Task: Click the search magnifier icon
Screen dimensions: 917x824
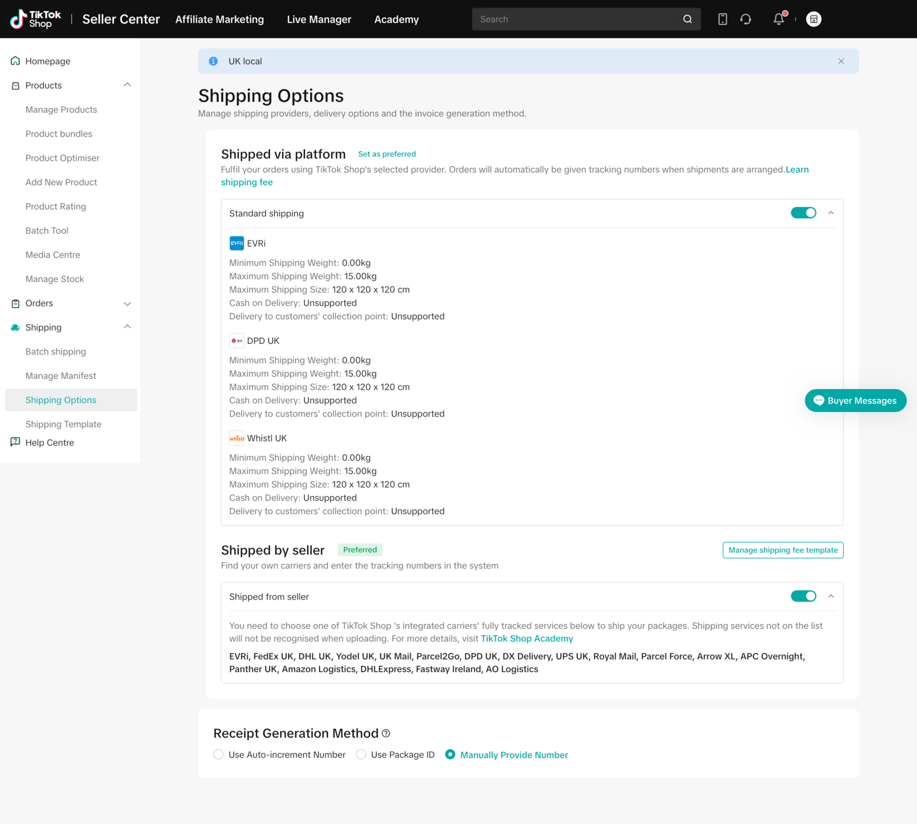Action: [687, 19]
